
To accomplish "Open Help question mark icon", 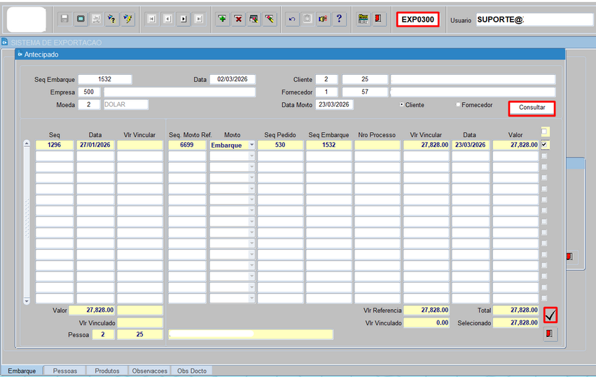I will coord(339,19).
